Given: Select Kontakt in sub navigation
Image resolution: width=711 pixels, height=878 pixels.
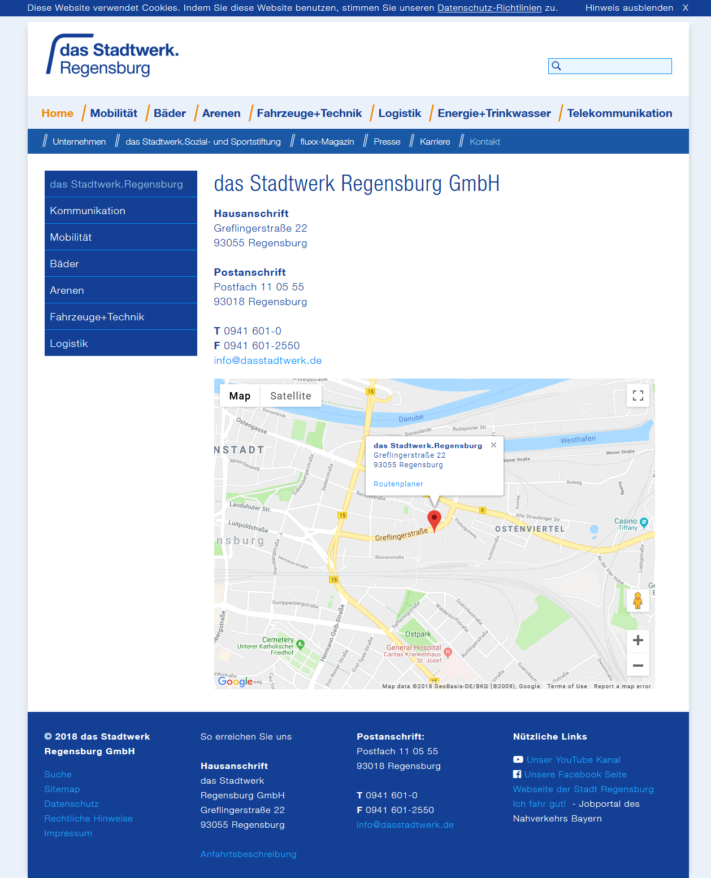Looking at the screenshot, I should [485, 142].
